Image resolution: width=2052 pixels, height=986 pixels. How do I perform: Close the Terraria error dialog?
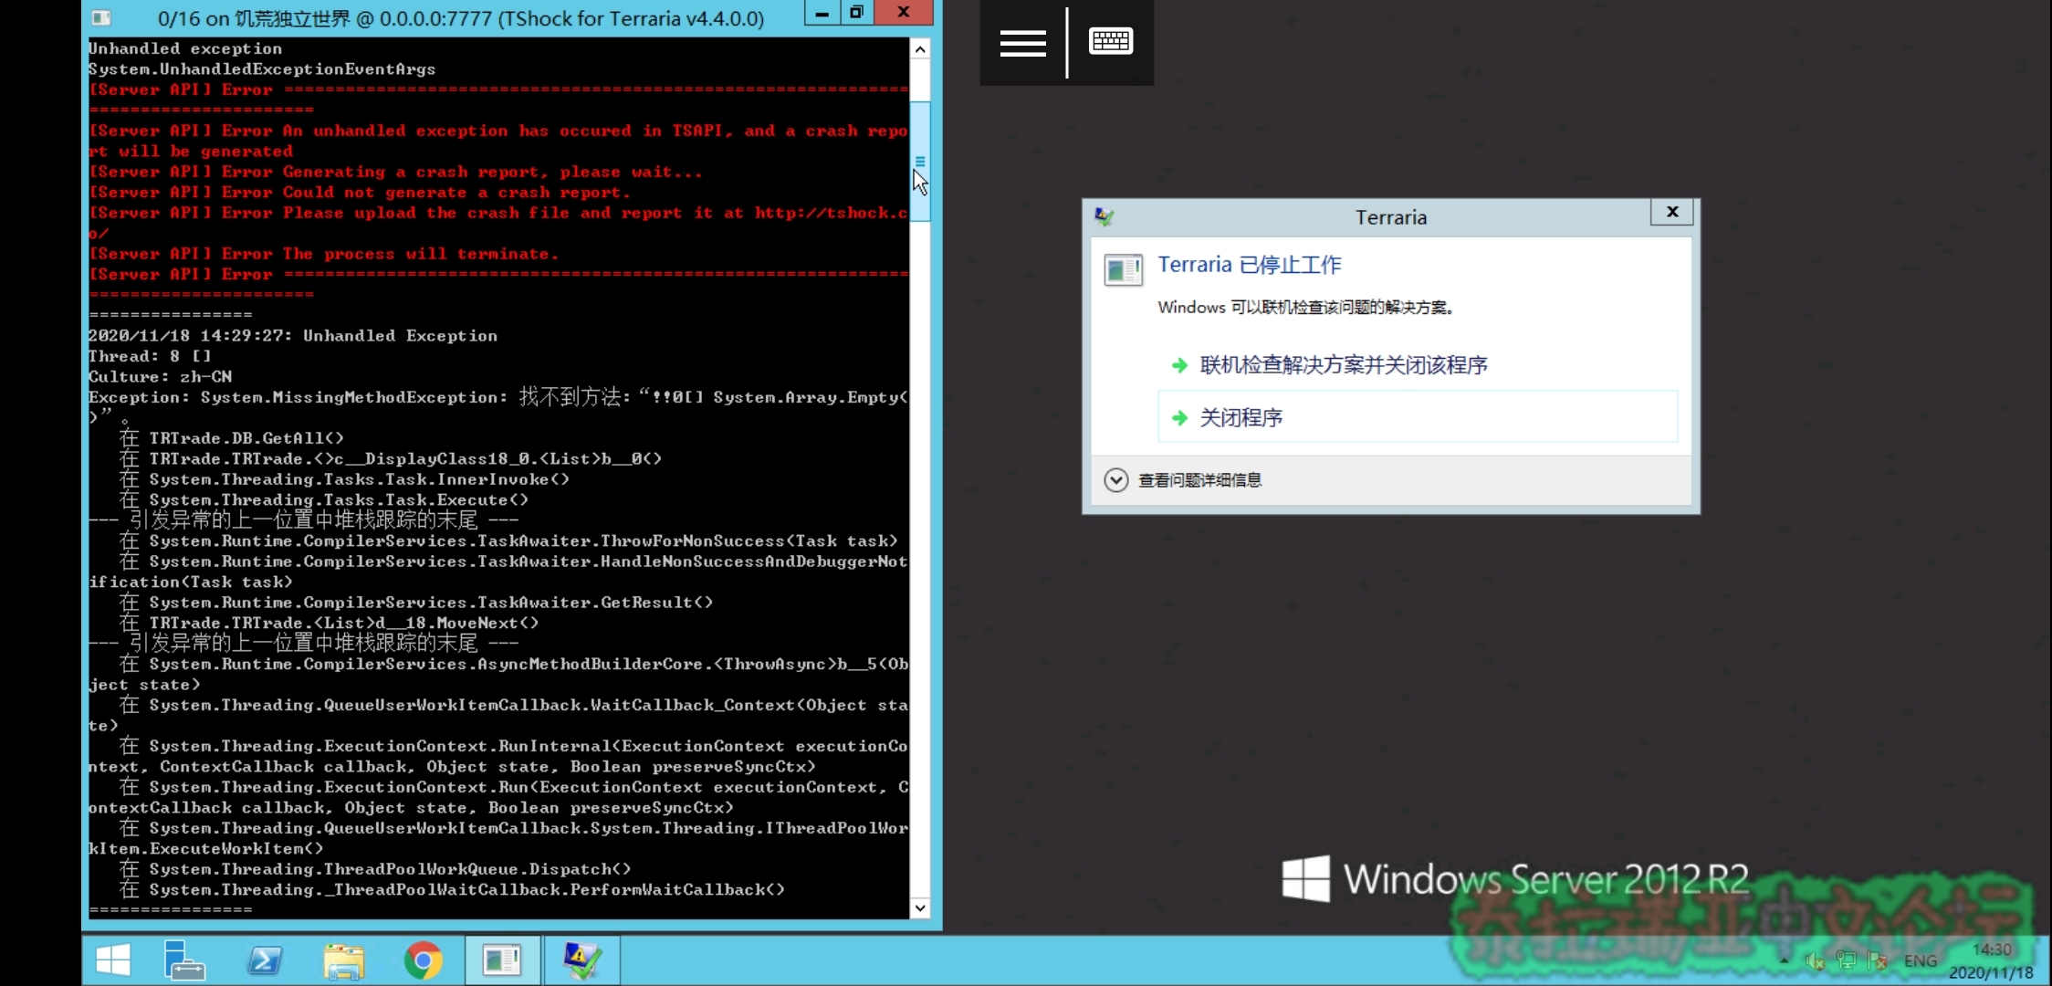point(1672,212)
